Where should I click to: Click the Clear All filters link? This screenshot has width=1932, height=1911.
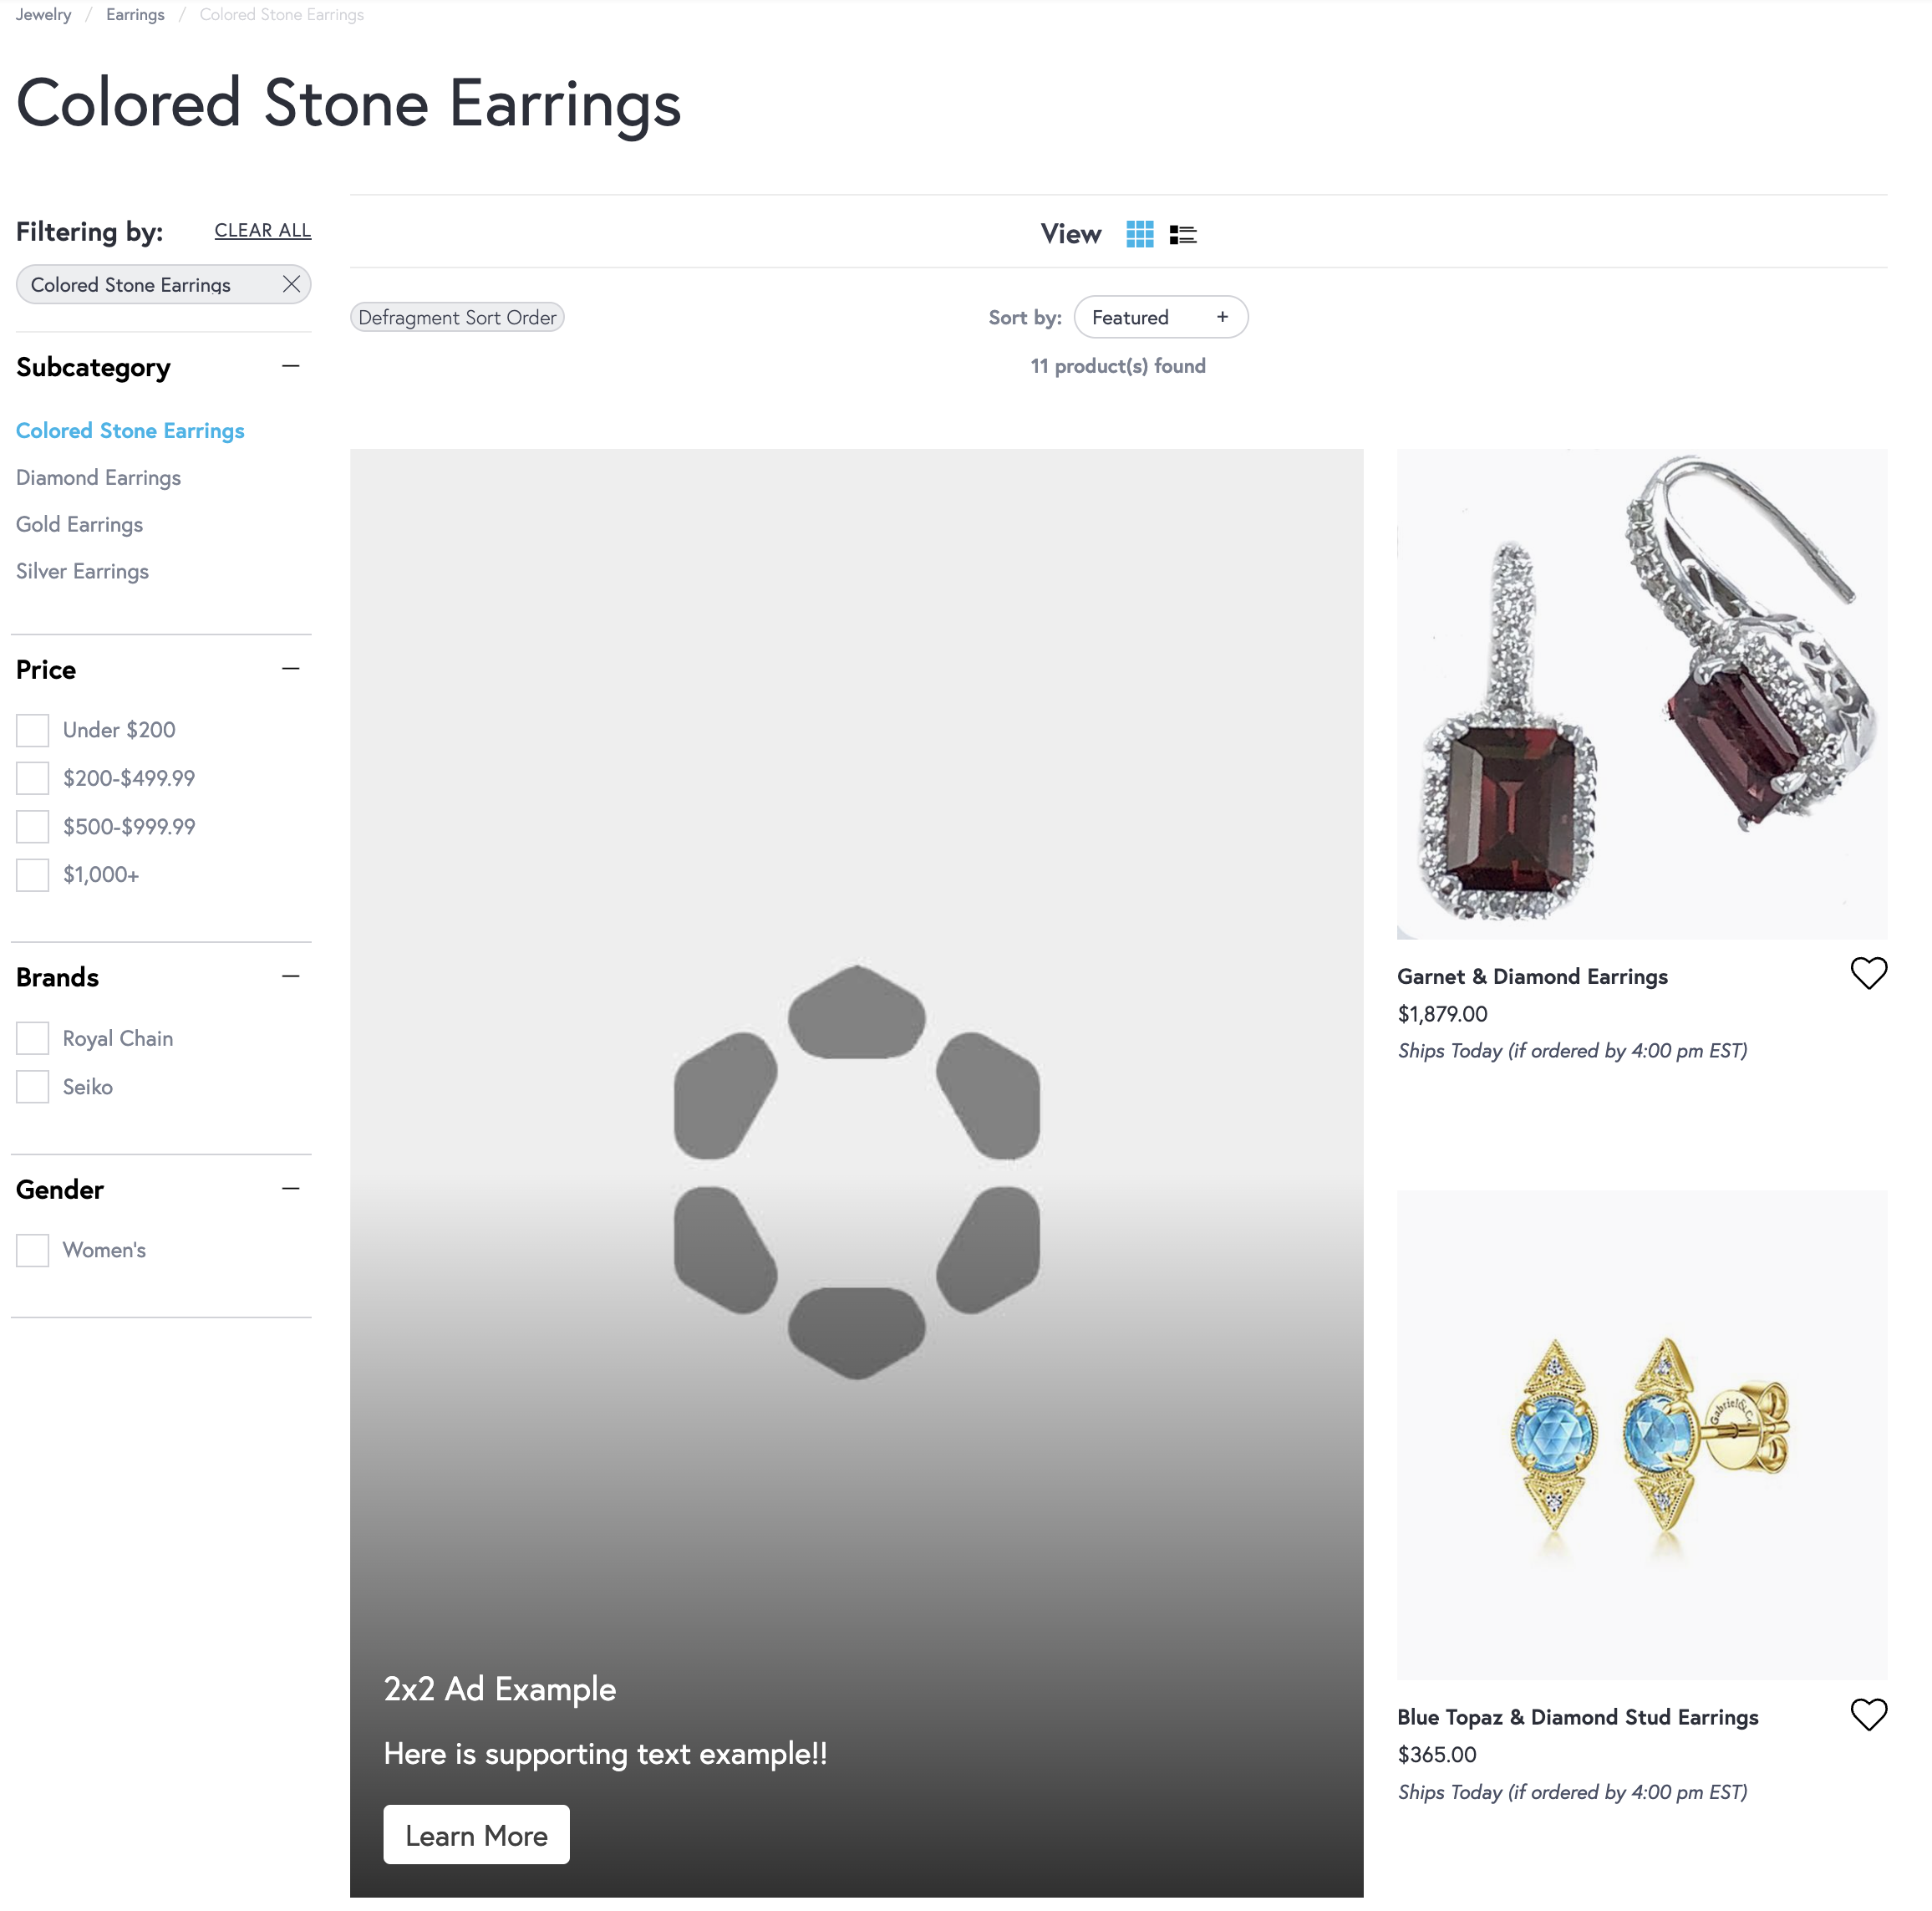(x=262, y=230)
